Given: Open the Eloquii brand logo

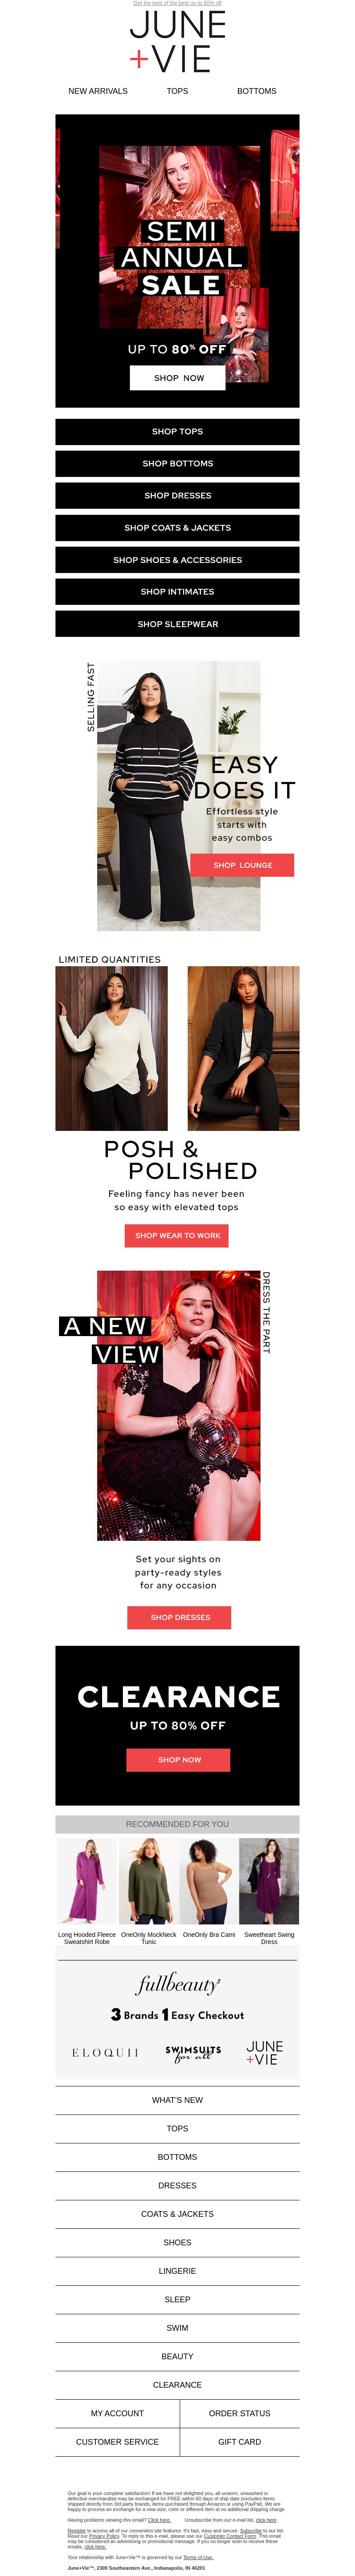Looking at the screenshot, I should (106, 2052).
